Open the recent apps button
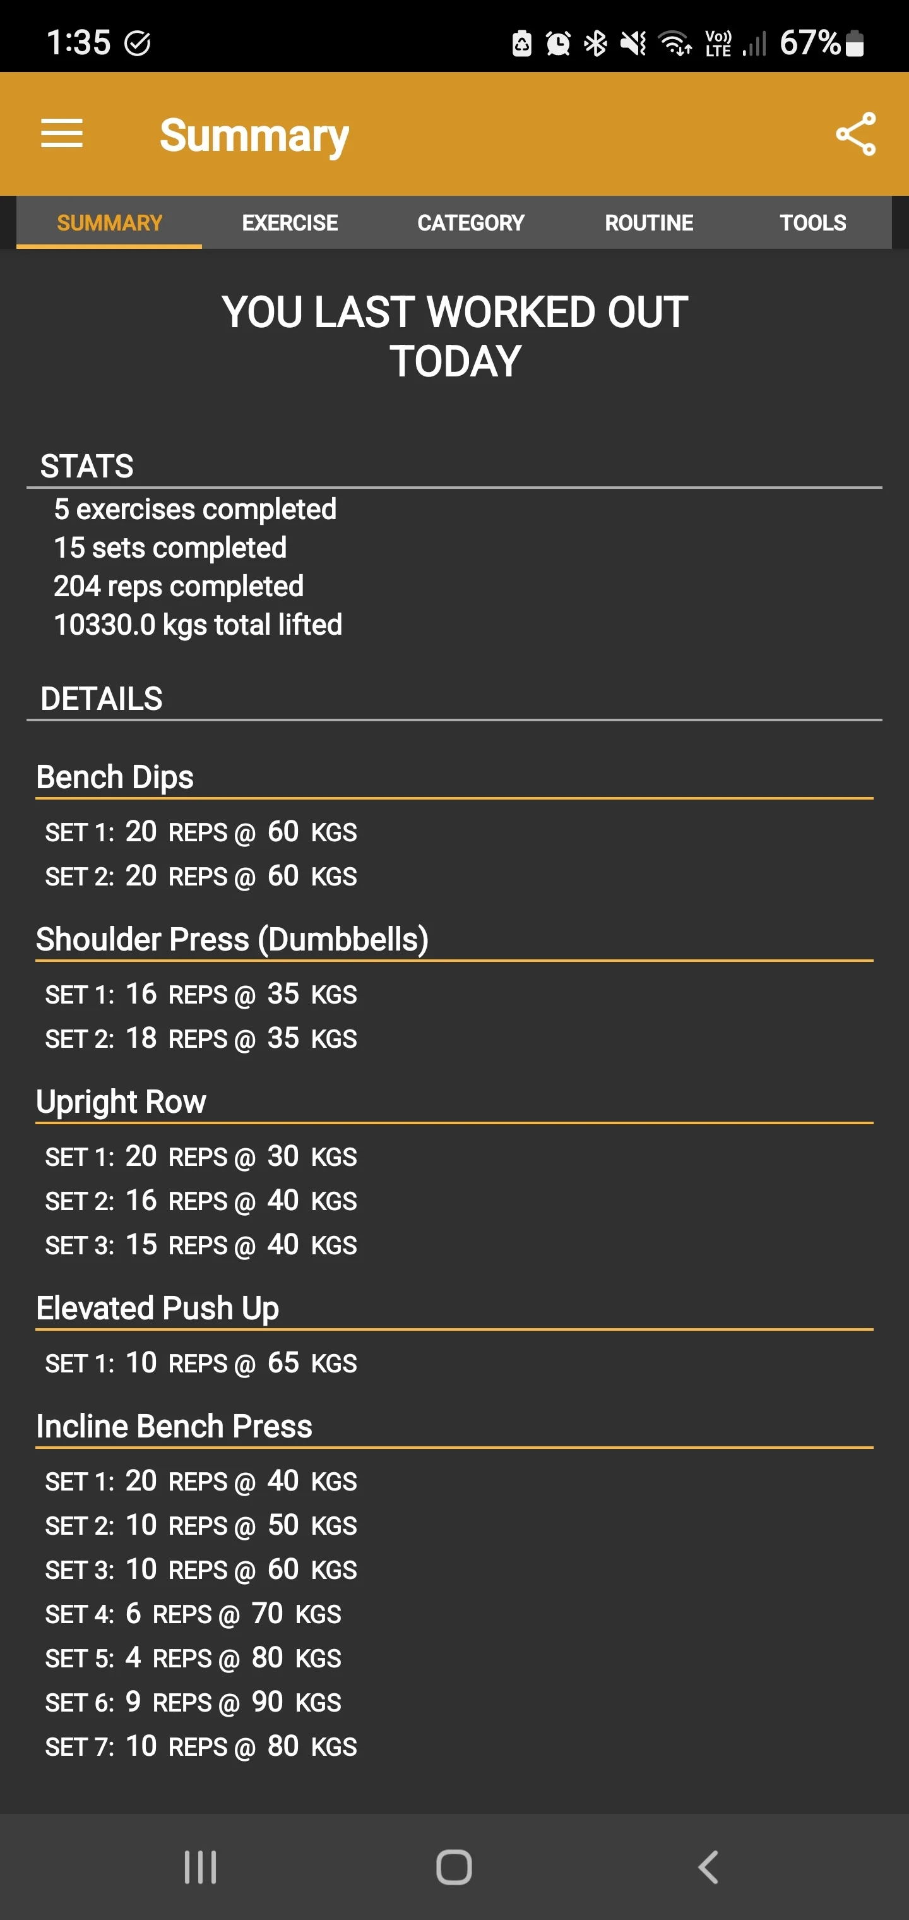This screenshot has width=909, height=1920. (201, 1868)
